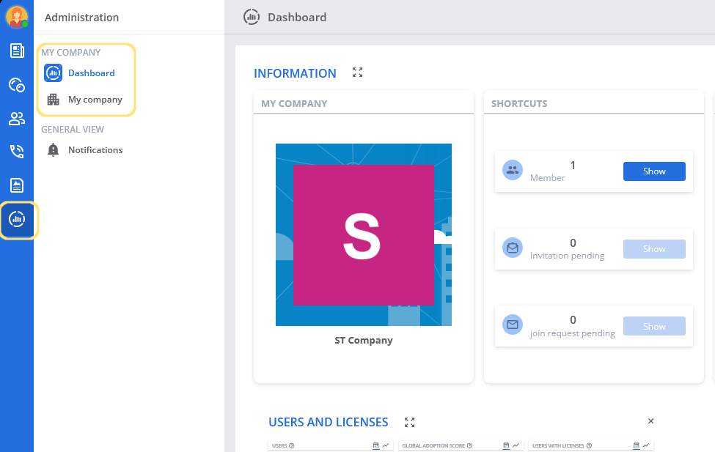Open the phone calls sidebar icon
This screenshot has width=715, height=452.
pyautogui.click(x=17, y=151)
